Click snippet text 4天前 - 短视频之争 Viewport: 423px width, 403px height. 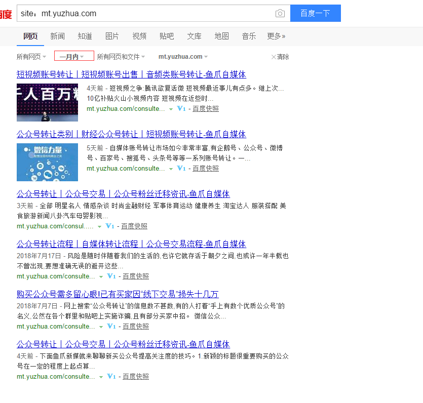(185, 93)
